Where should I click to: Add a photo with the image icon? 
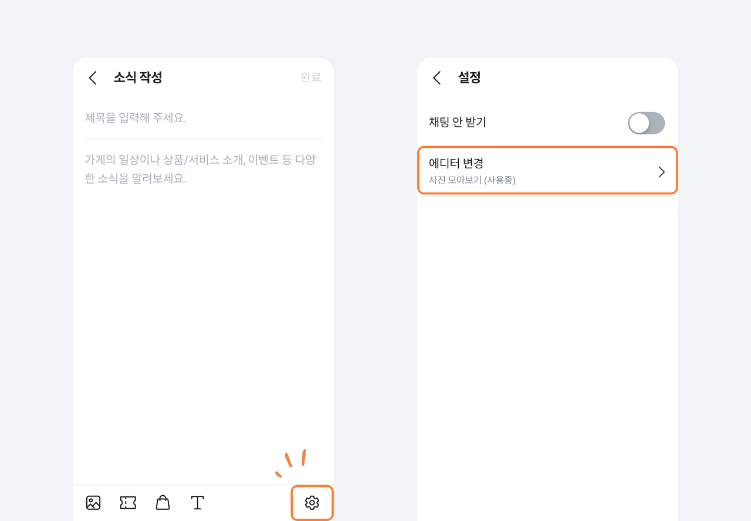(x=93, y=503)
